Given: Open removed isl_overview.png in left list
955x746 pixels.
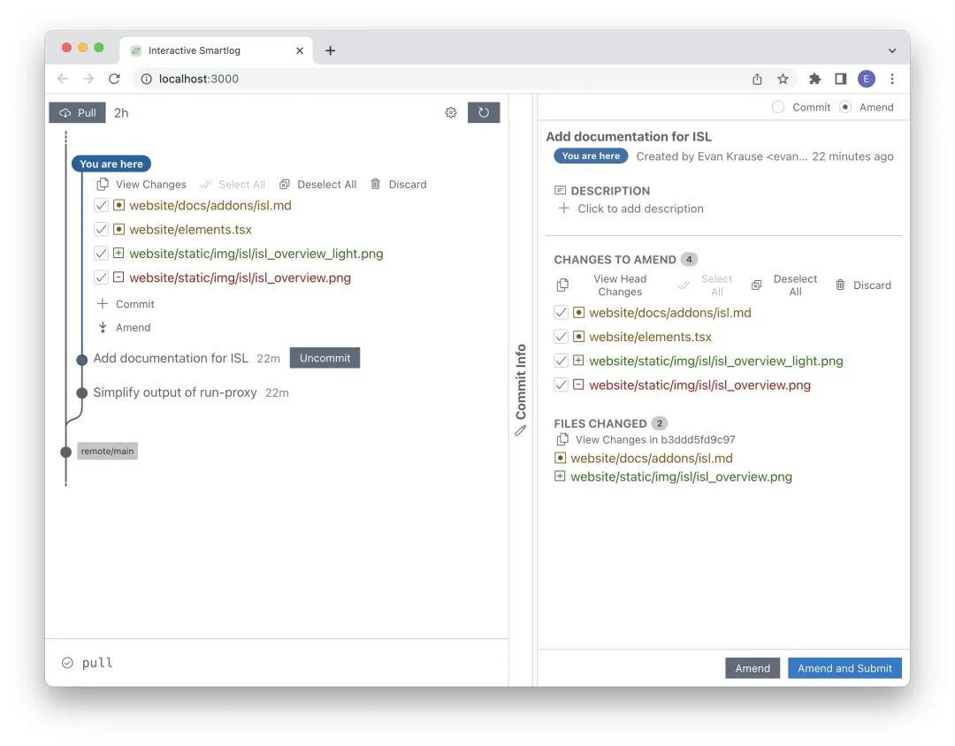Looking at the screenshot, I should 240,278.
